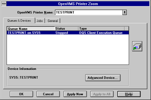
Task: Open the system control menu box
Action: [4, 4]
